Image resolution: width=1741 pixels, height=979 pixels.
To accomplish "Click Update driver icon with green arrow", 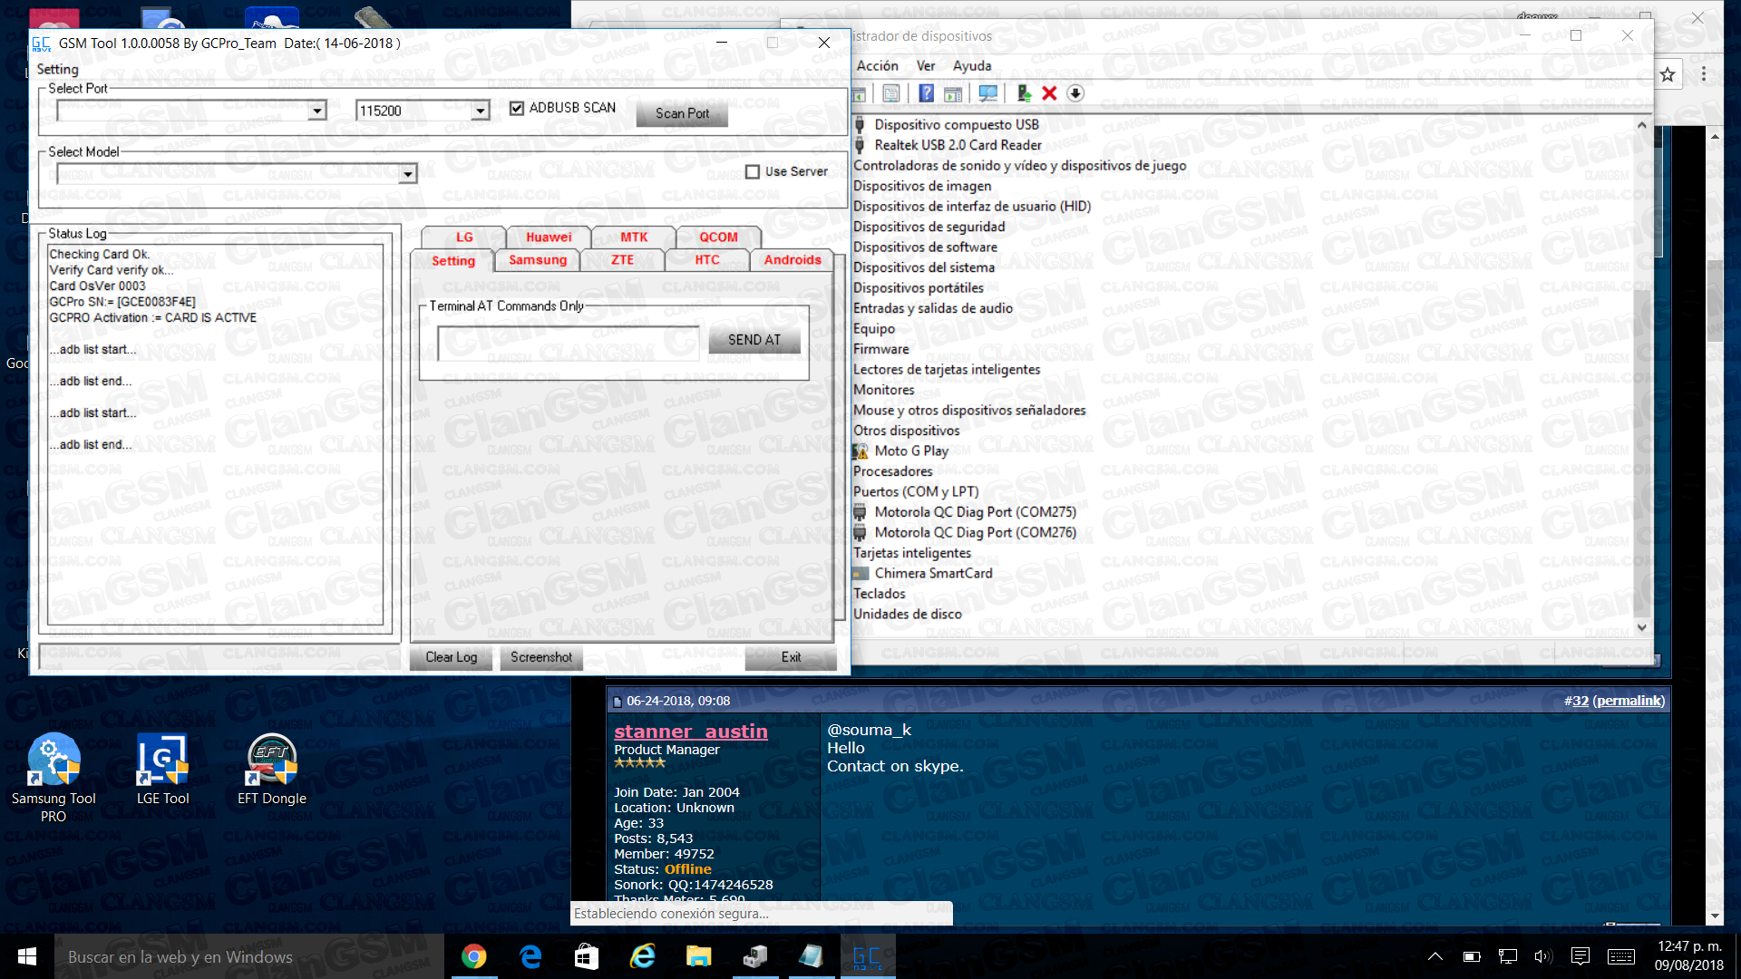I will coord(1024,93).
